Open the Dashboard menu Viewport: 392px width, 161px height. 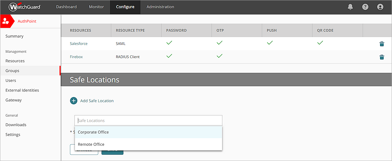pyautogui.click(x=66, y=7)
